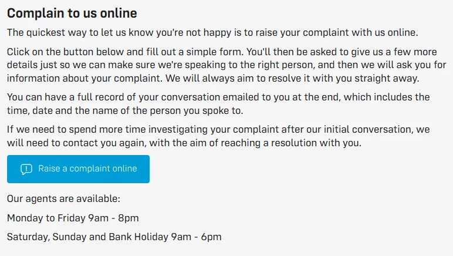Click the Raise a complaint online button
Viewport: 453px width, 256px height.
click(78, 169)
